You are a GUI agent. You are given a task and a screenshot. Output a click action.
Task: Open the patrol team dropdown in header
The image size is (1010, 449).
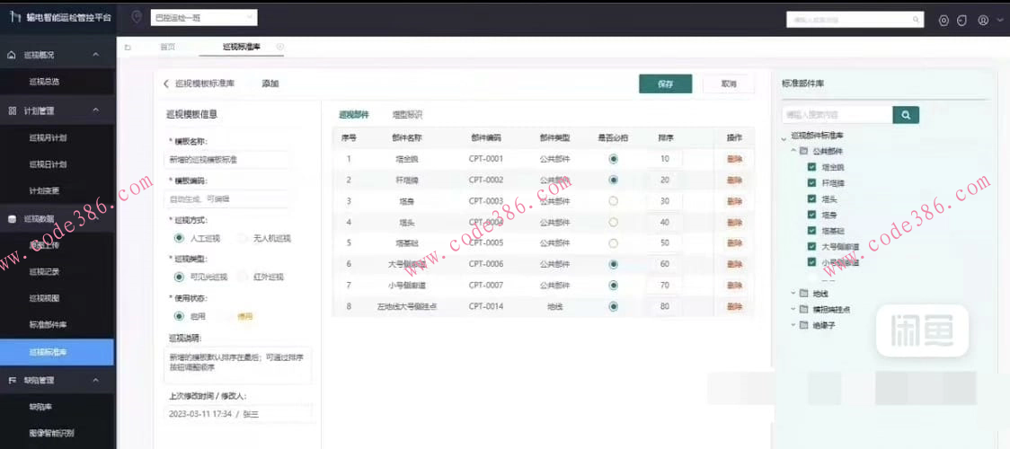tap(204, 18)
